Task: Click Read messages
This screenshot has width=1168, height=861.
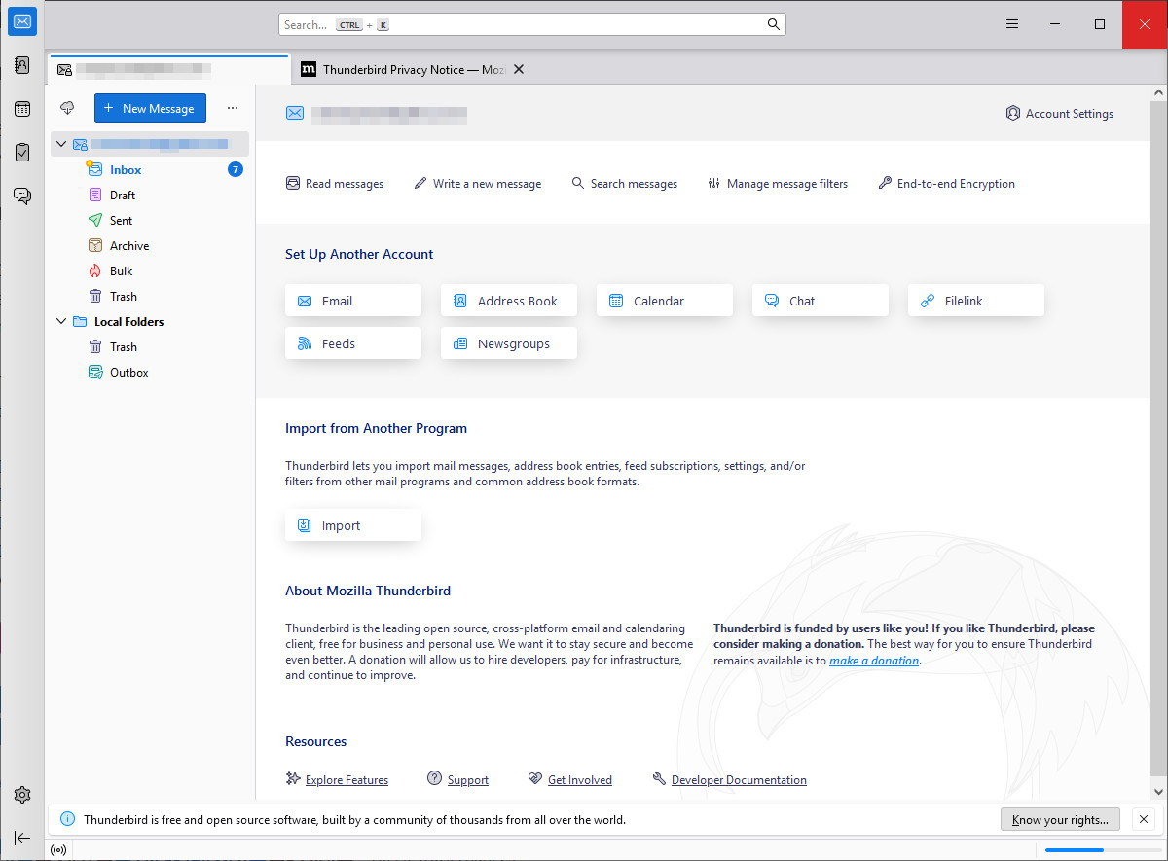Action: 335,183
